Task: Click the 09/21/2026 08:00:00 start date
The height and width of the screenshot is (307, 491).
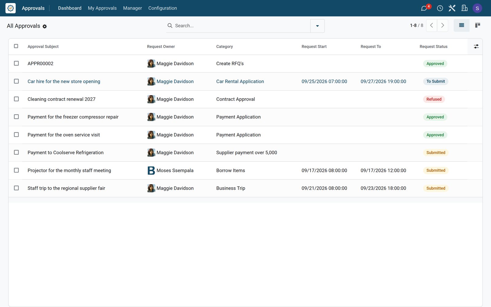Action: coord(324,188)
